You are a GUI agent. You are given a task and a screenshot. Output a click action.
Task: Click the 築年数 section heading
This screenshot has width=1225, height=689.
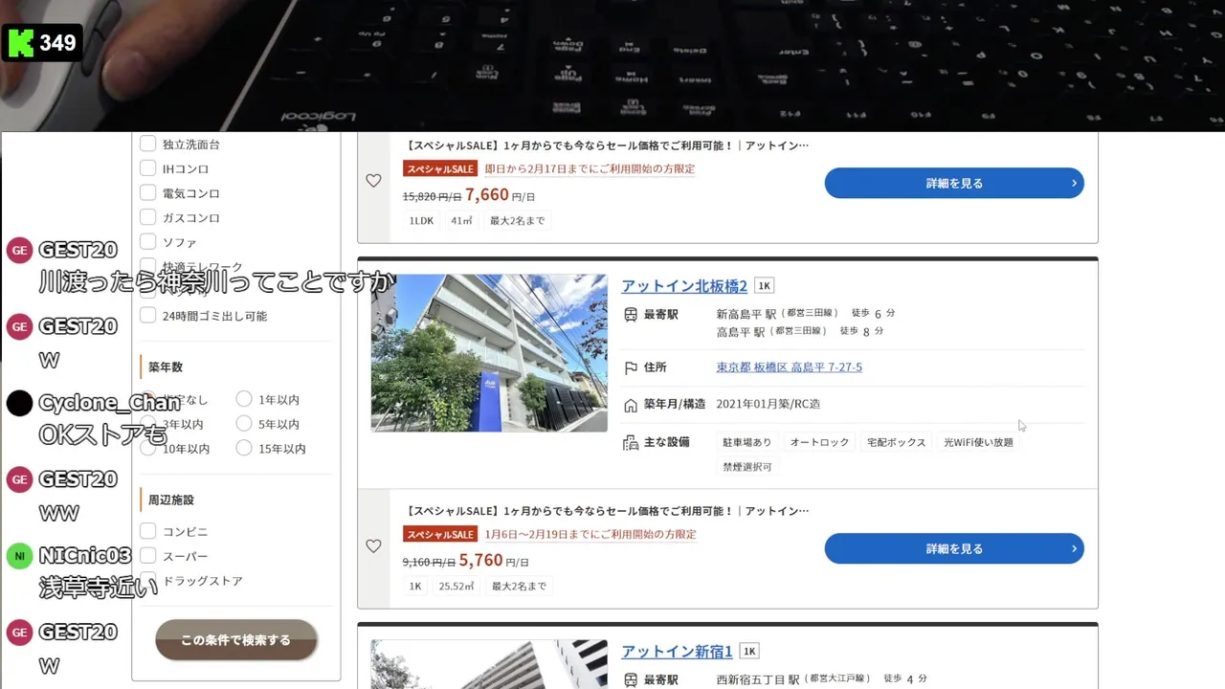165,367
